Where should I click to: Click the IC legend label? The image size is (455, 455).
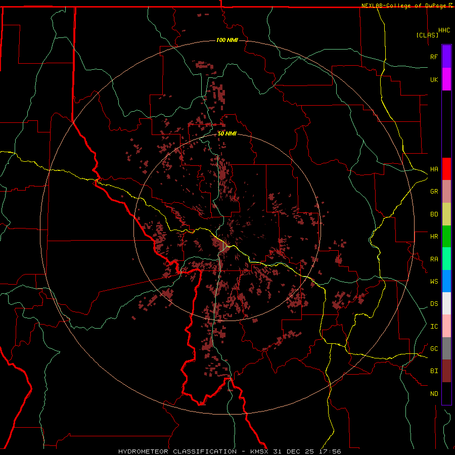tap(434, 327)
